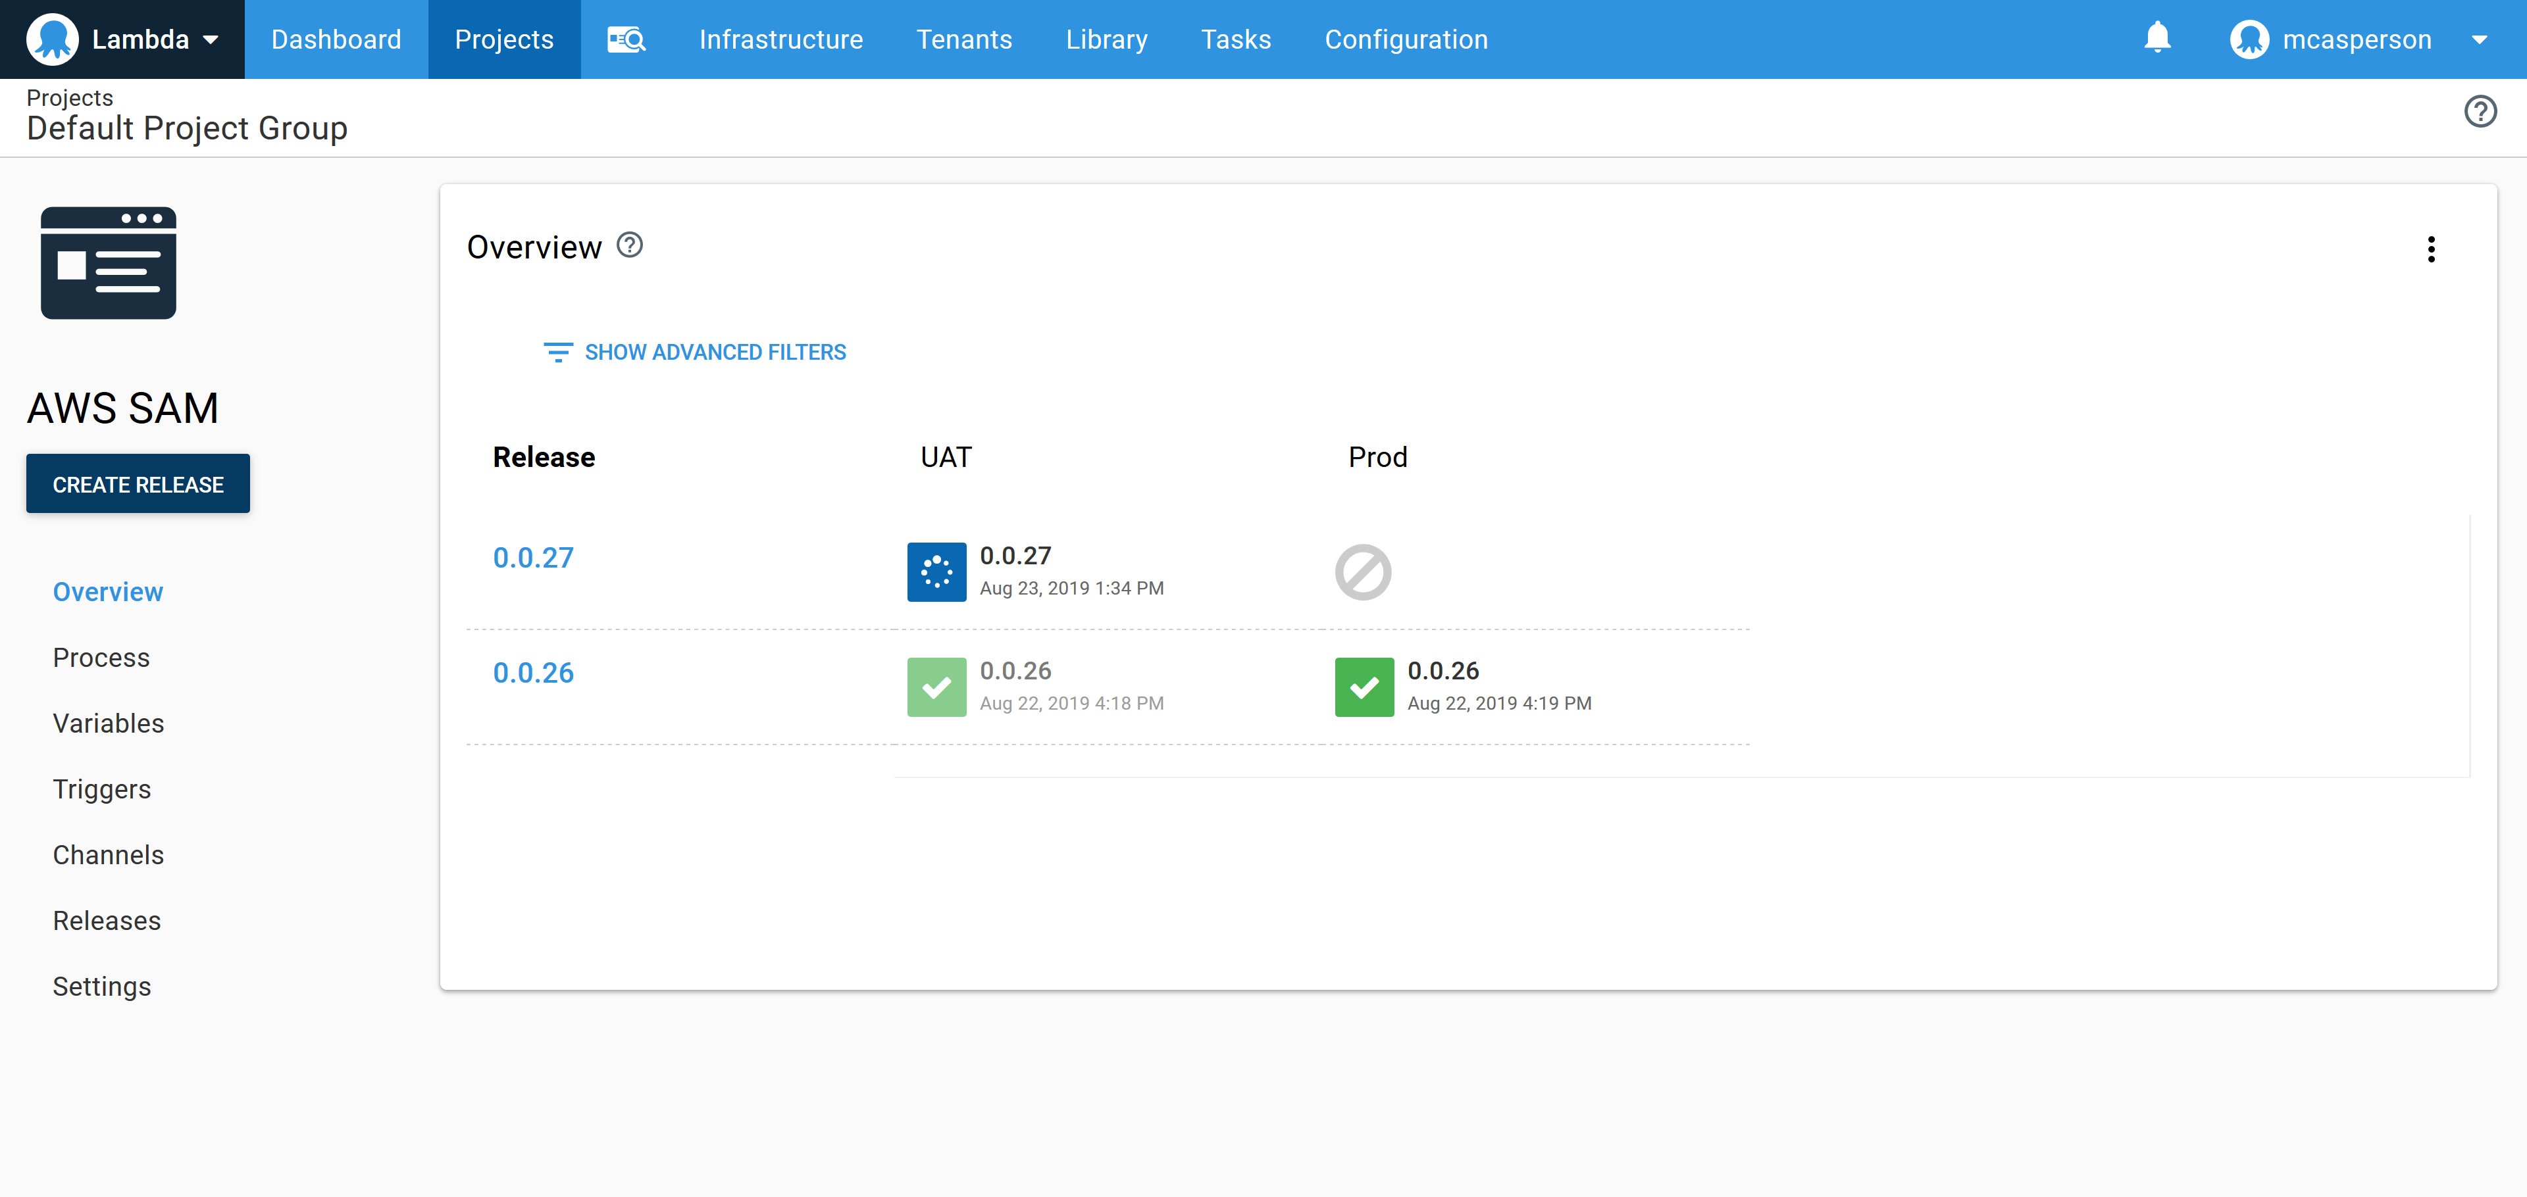Viewport: 2527px width, 1197px height.
Task: Open the Infrastructure menu item
Action: (780, 39)
